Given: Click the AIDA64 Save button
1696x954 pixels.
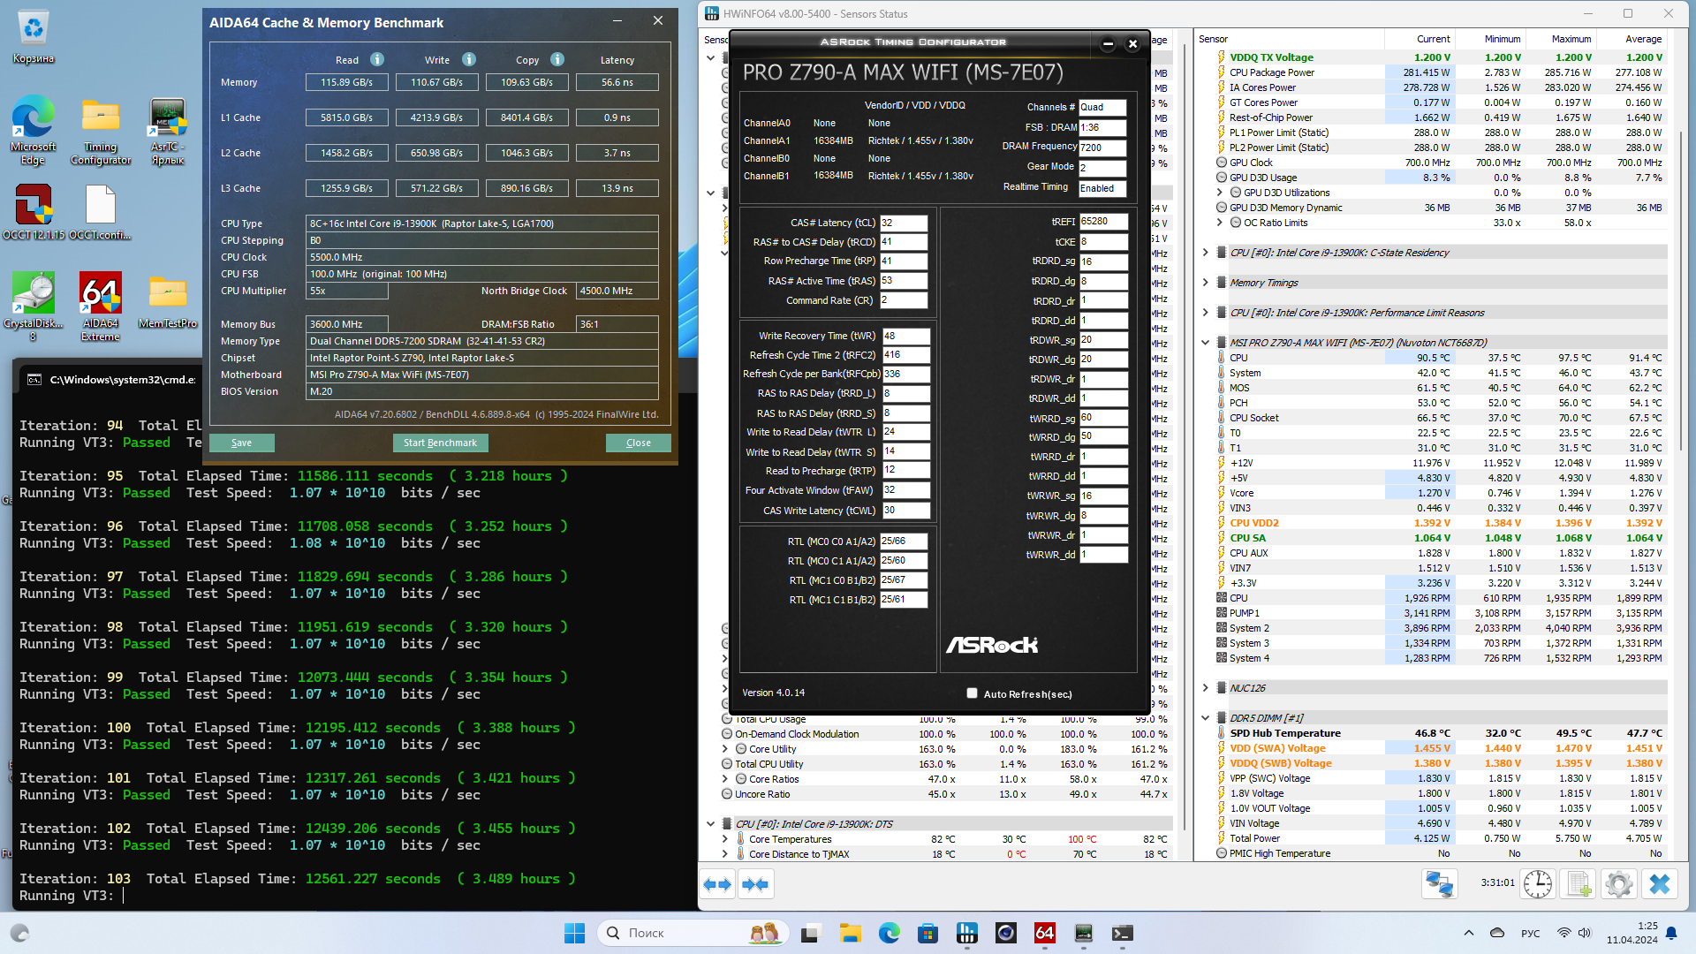Looking at the screenshot, I should (x=241, y=443).
